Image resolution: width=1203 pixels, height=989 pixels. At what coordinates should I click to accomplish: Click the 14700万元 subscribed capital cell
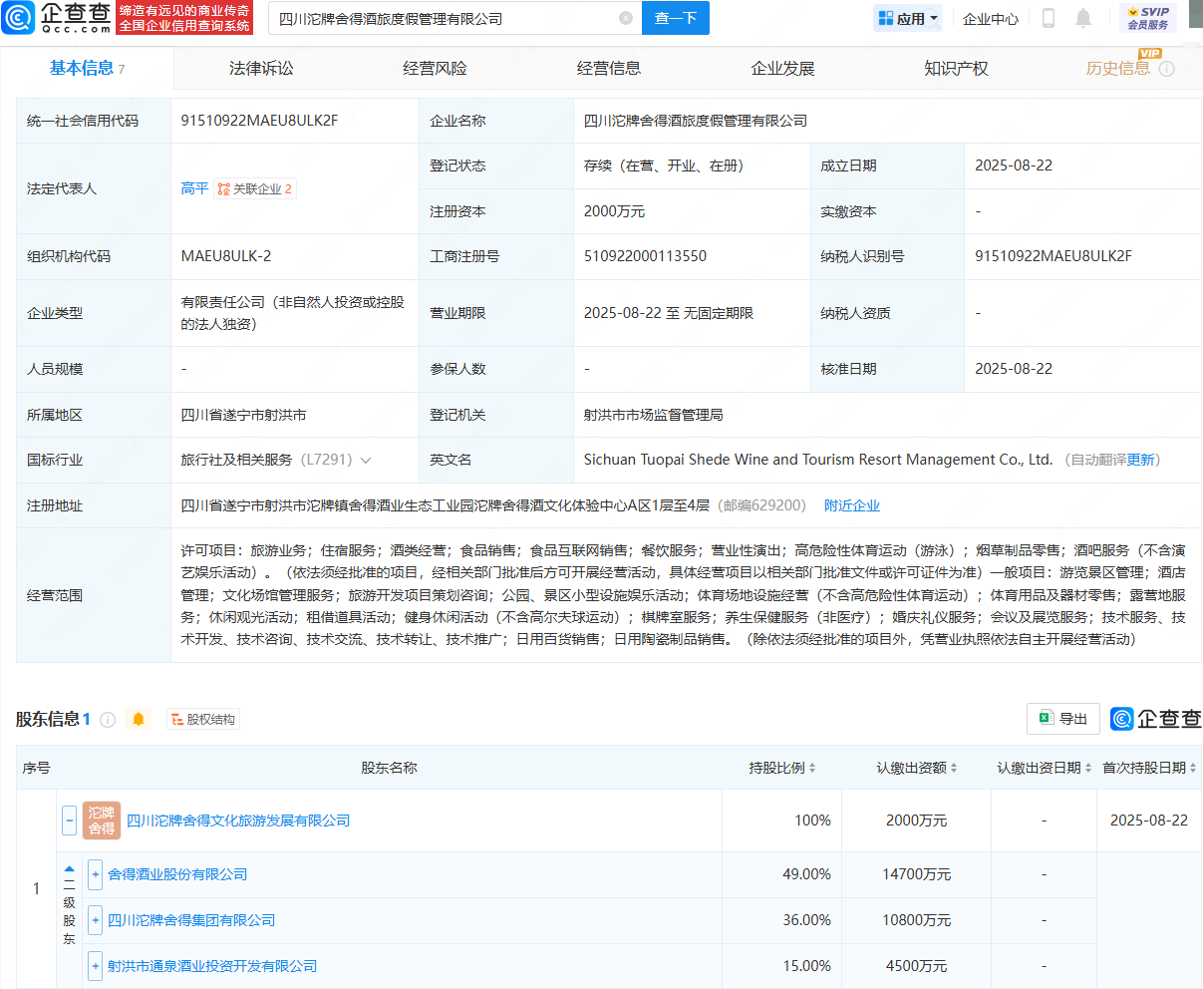[916, 874]
